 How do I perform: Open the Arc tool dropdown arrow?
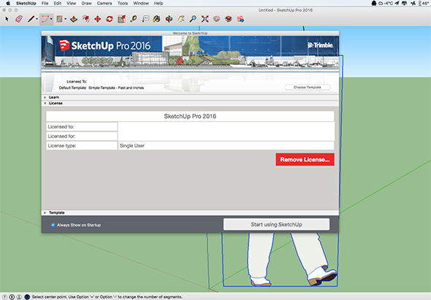point(51,19)
